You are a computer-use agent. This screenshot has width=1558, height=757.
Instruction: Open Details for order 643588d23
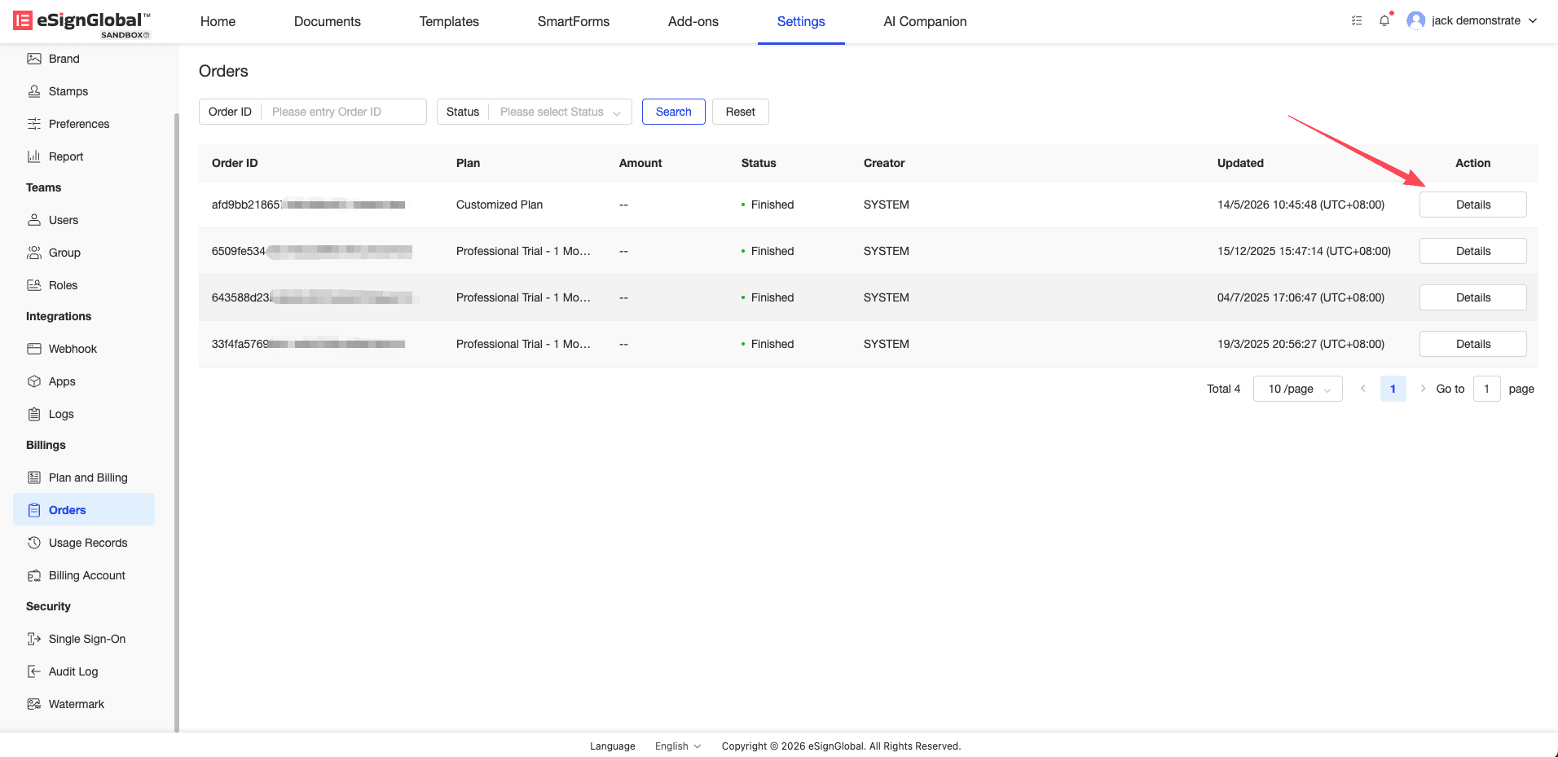[x=1473, y=297]
